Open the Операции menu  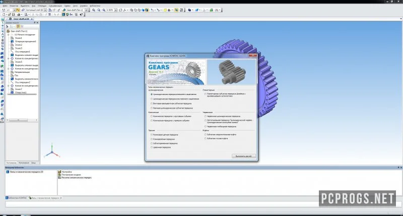point(42,6)
